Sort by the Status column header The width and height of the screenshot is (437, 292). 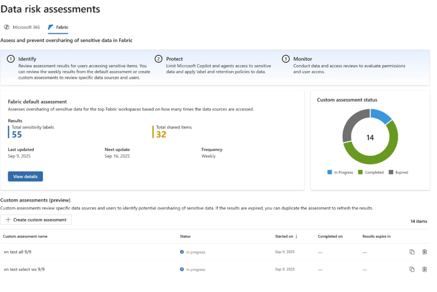click(185, 236)
